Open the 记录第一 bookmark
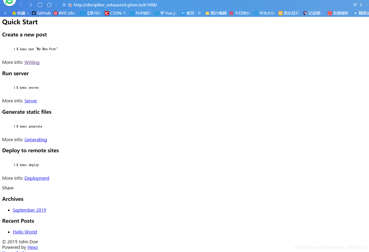 point(313,13)
